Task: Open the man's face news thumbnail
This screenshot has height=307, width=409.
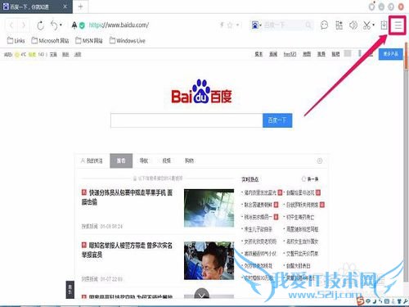Action: tap(209, 260)
